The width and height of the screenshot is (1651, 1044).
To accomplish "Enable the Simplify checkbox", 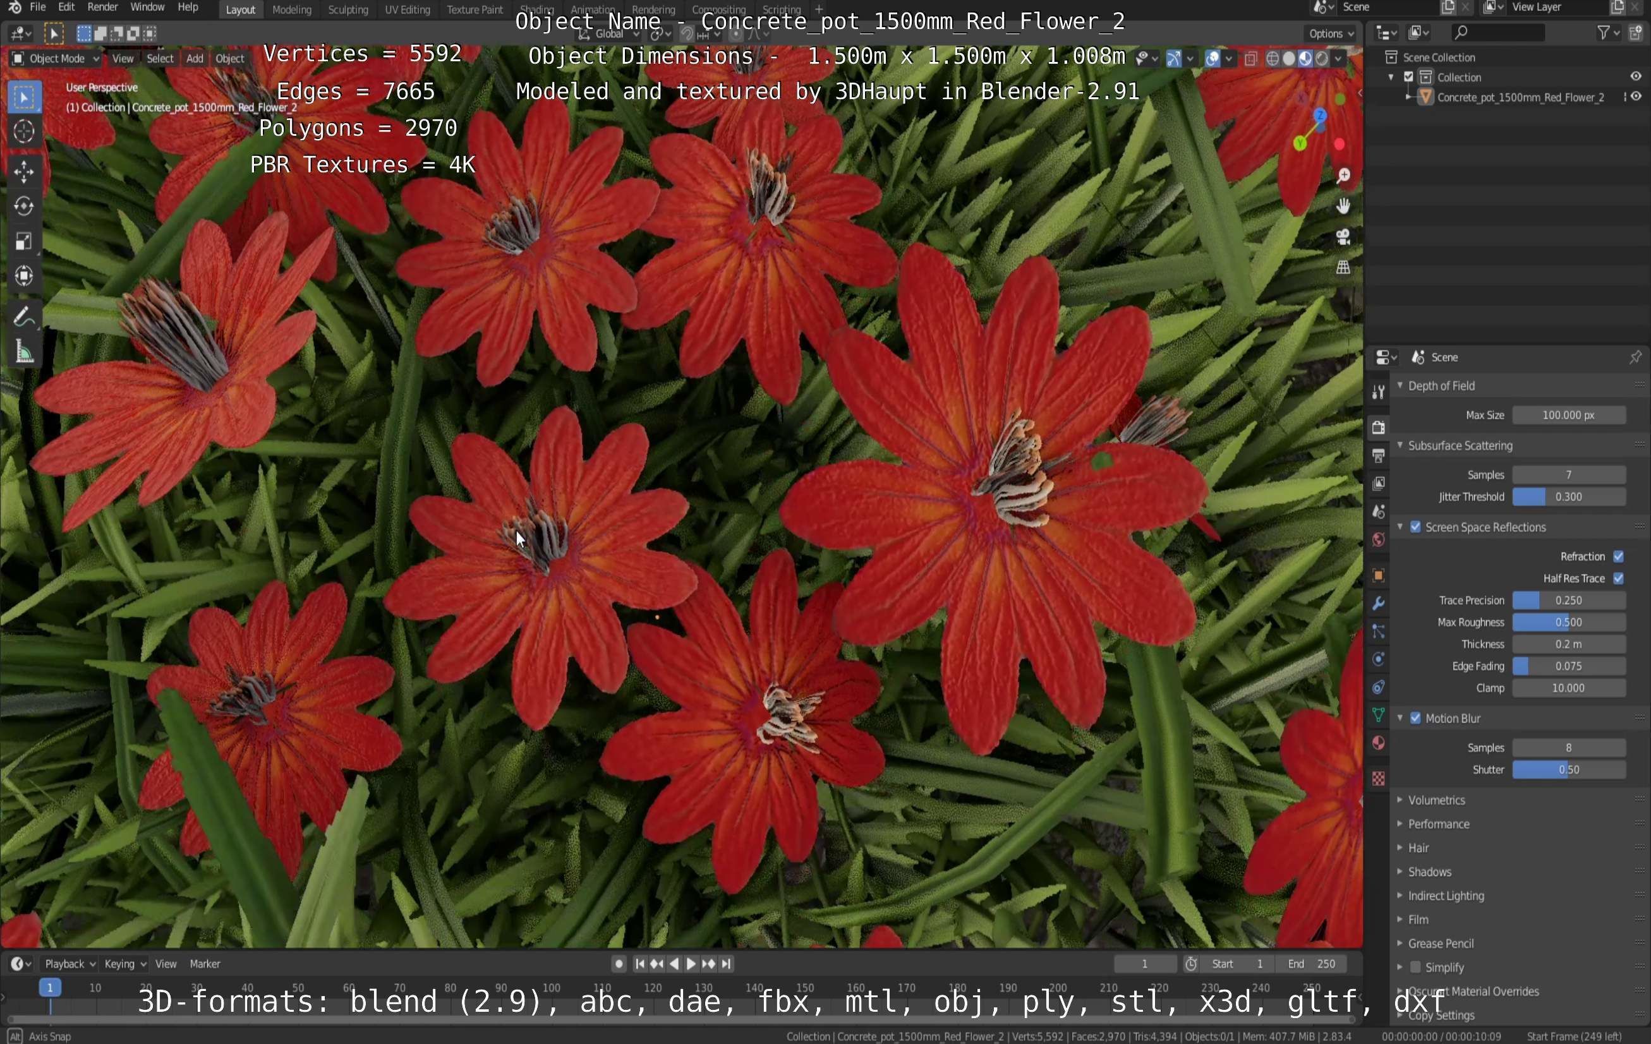I will (1416, 967).
